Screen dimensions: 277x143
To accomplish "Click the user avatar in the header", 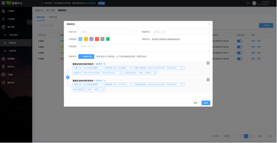I will (254, 3).
